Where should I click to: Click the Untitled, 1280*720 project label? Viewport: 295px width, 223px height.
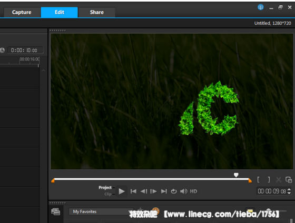(x=273, y=23)
